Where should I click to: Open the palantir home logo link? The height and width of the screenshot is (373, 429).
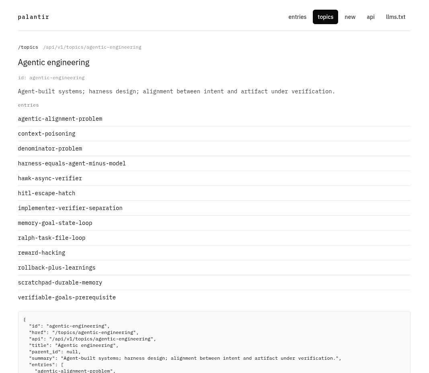[x=33, y=17]
